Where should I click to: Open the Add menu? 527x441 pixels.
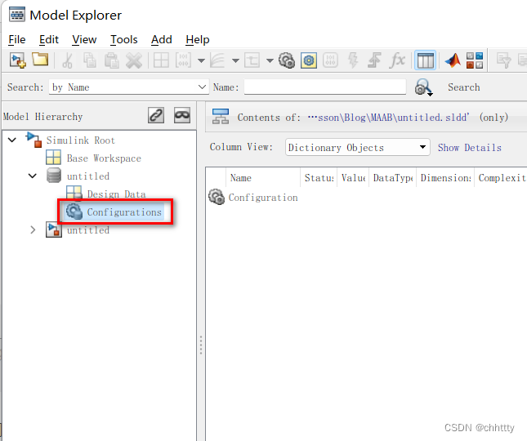point(161,40)
